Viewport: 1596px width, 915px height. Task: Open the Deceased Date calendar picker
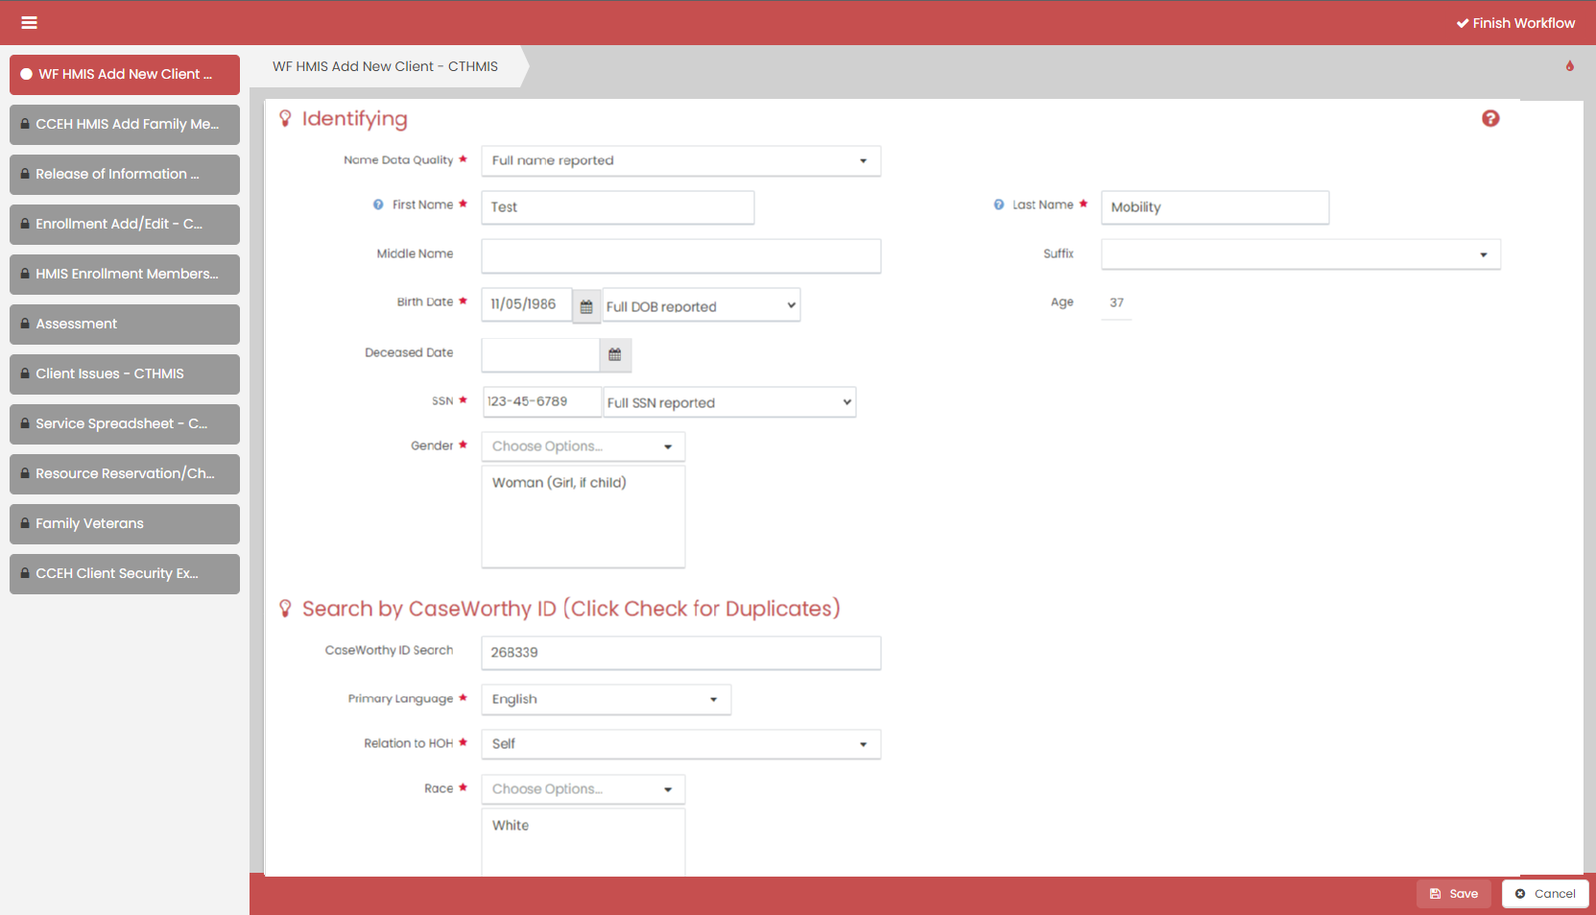(615, 354)
